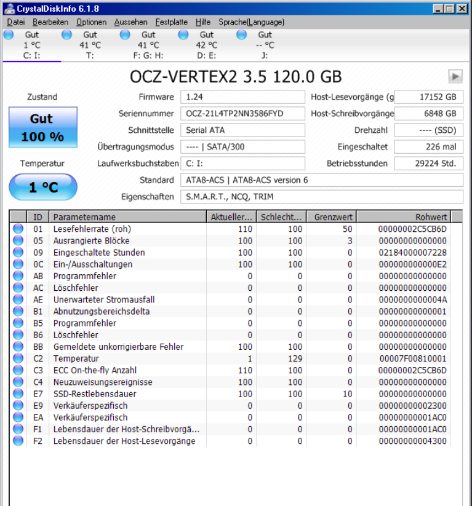Select disk tab C: I:
Screen dimensions: 472x506
click(x=31, y=45)
